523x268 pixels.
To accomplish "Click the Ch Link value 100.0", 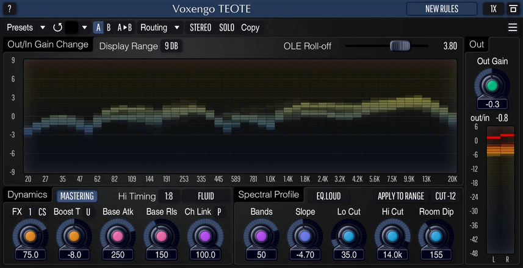I will tap(205, 255).
